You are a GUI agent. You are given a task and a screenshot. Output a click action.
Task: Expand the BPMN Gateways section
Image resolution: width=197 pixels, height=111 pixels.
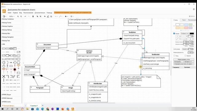(7, 98)
